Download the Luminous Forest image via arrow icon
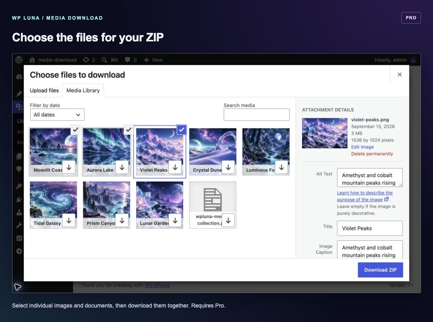 (282, 167)
